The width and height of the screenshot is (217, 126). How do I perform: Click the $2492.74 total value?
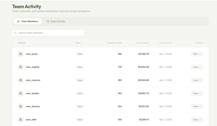click(143, 93)
